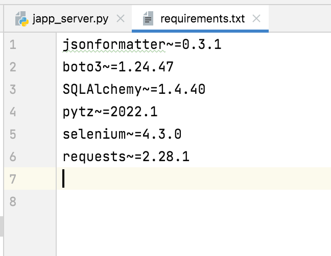
Task: Click the jsonformatter~=0.3.1 line
Action: [x=142, y=45]
